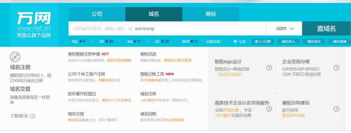Click the 轻松开启申请路 orange text
This screenshot has width=351, height=133.
(119, 60)
